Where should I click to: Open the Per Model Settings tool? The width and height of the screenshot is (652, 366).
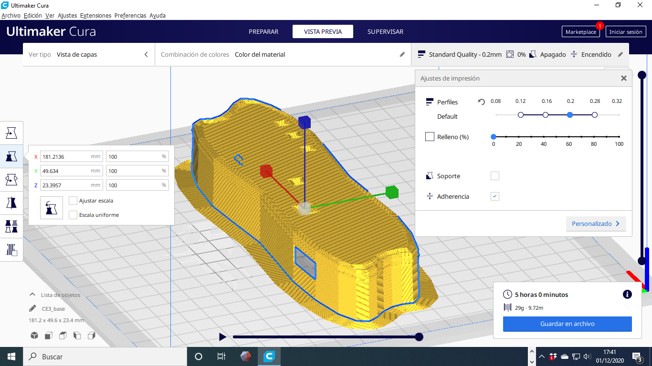[11, 226]
